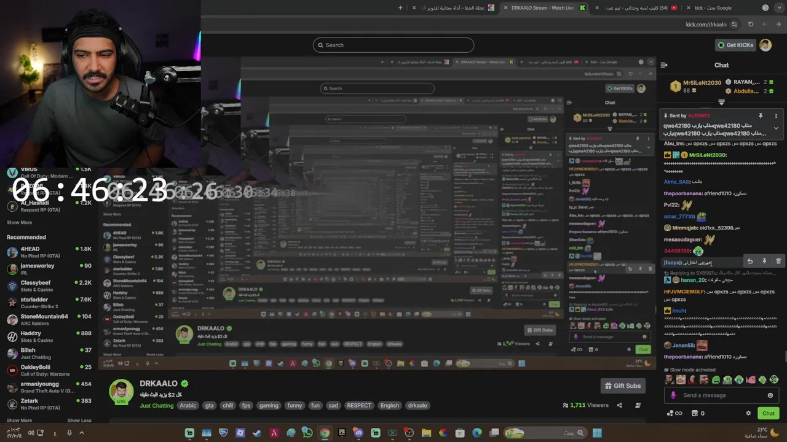Open the emoji picker in the message box
Image resolution: width=787 pixels, height=442 pixels.
tap(770, 395)
